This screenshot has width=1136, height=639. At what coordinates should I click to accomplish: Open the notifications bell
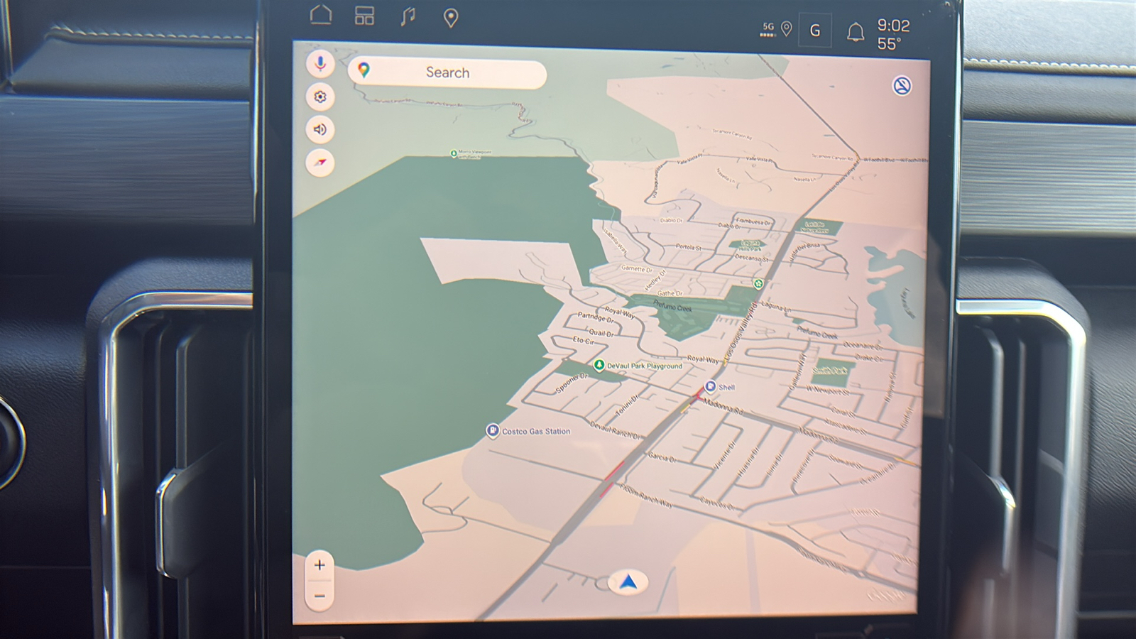856,32
